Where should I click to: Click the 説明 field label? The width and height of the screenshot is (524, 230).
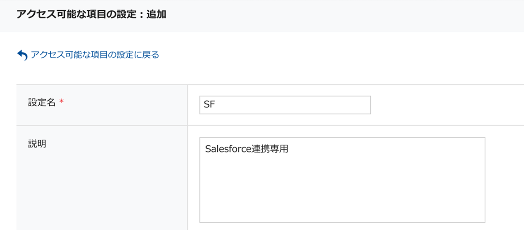point(37,144)
